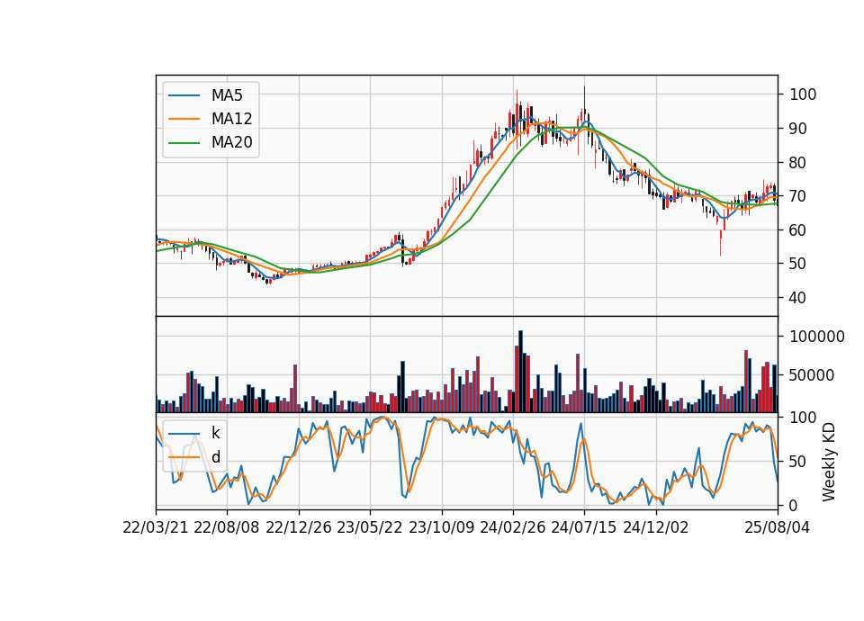This screenshot has width=864, height=621.
Task: Click the 22/12/26 date tick label
Action: [x=299, y=527]
